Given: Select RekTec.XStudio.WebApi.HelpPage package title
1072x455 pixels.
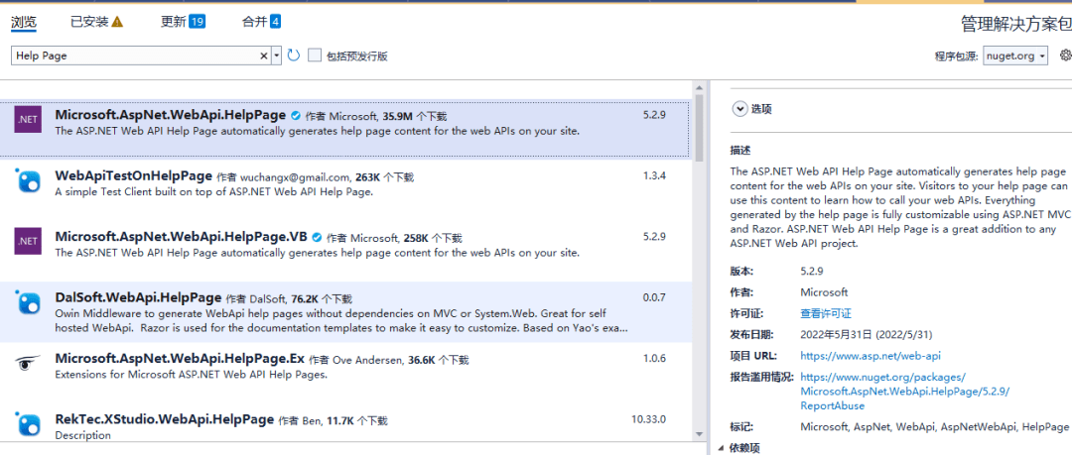Looking at the screenshot, I should click(x=165, y=418).
